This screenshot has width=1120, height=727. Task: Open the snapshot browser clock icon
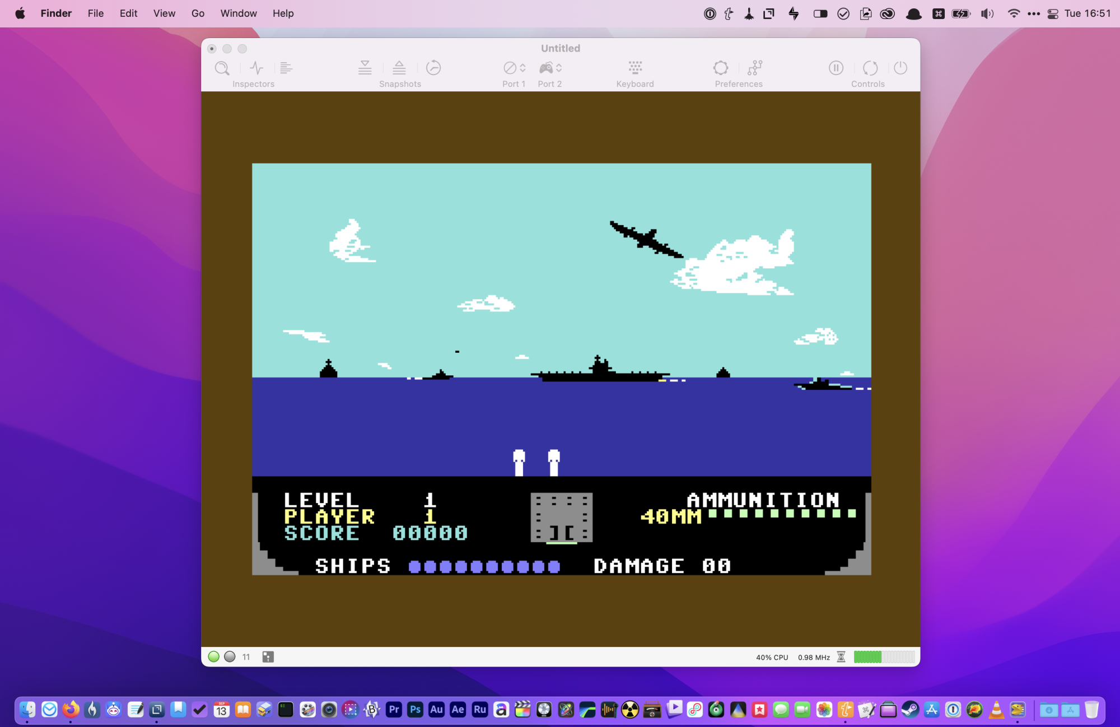[x=433, y=68]
